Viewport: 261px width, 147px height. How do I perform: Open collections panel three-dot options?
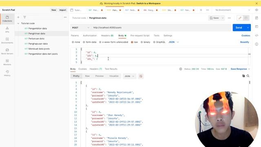[65, 17]
